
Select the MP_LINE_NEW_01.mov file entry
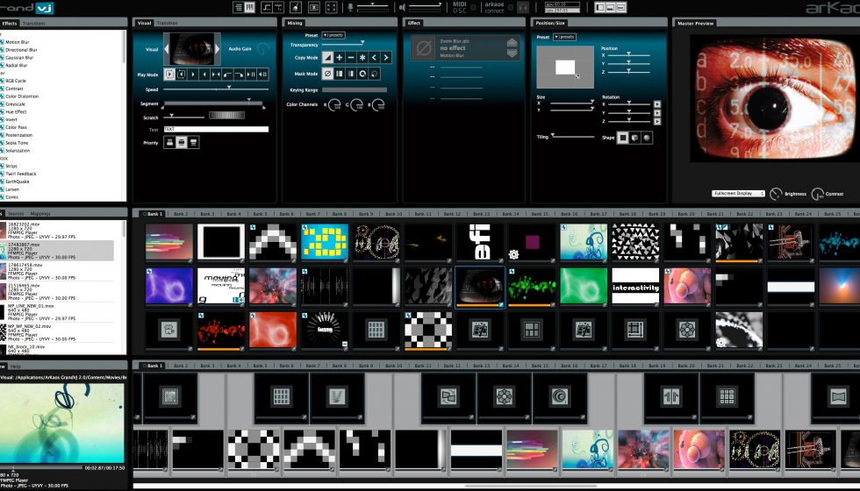click(x=57, y=312)
